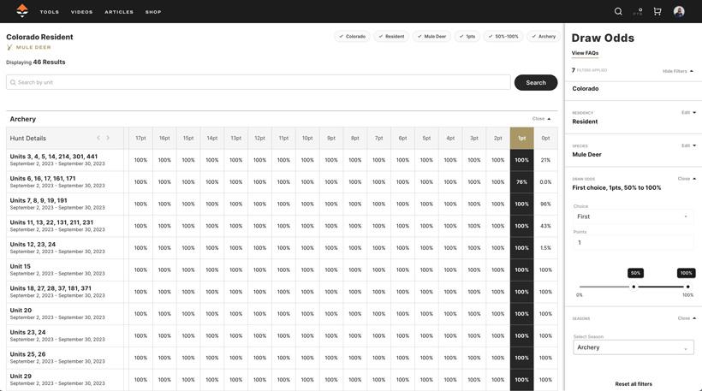
Task: Open the shopping cart
Action: click(x=657, y=11)
